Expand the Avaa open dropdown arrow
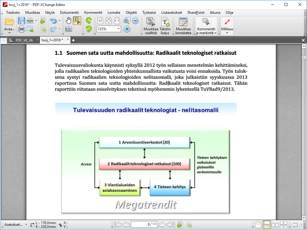 coord(9,33)
